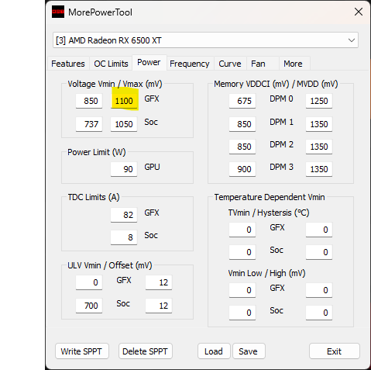The height and width of the screenshot is (370, 371).
Task: Select the highlighted GFX Vmax field showing 1100
Action: coord(124,101)
